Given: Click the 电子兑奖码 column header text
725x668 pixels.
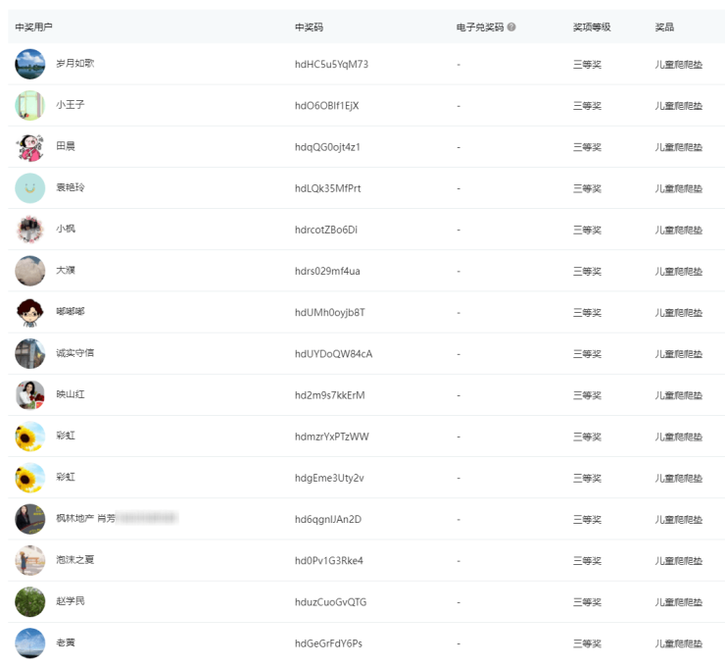Looking at the screenshot, I should [480, 26].
